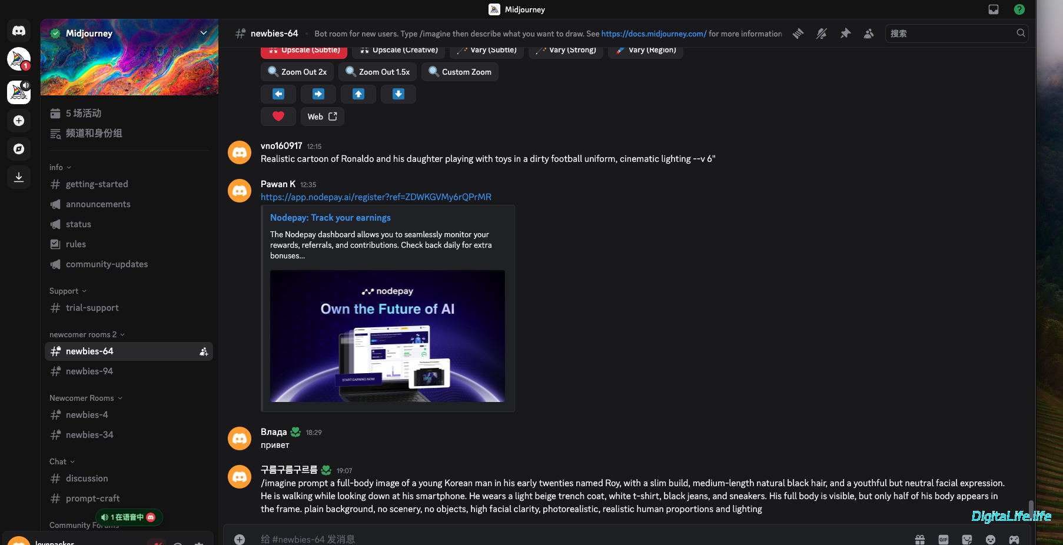This screenshot has height=545, width=1063.
Task: Open the inbox icon in title bar
Action: (x=994, y=9)
